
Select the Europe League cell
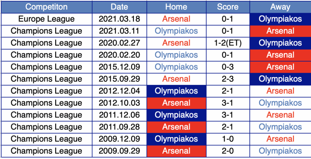(46, 19)
